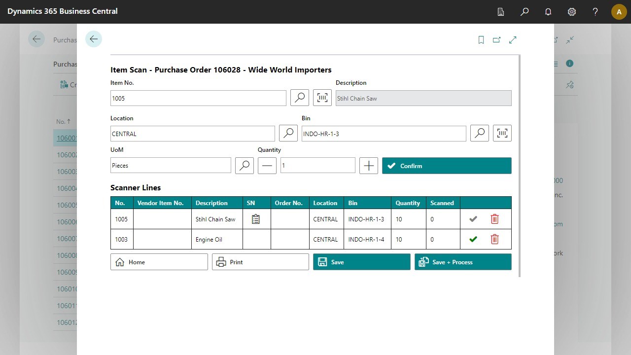631x355 pixels.
Task: Open in new window via pop-out icon
Action: [x=496, y=39]
